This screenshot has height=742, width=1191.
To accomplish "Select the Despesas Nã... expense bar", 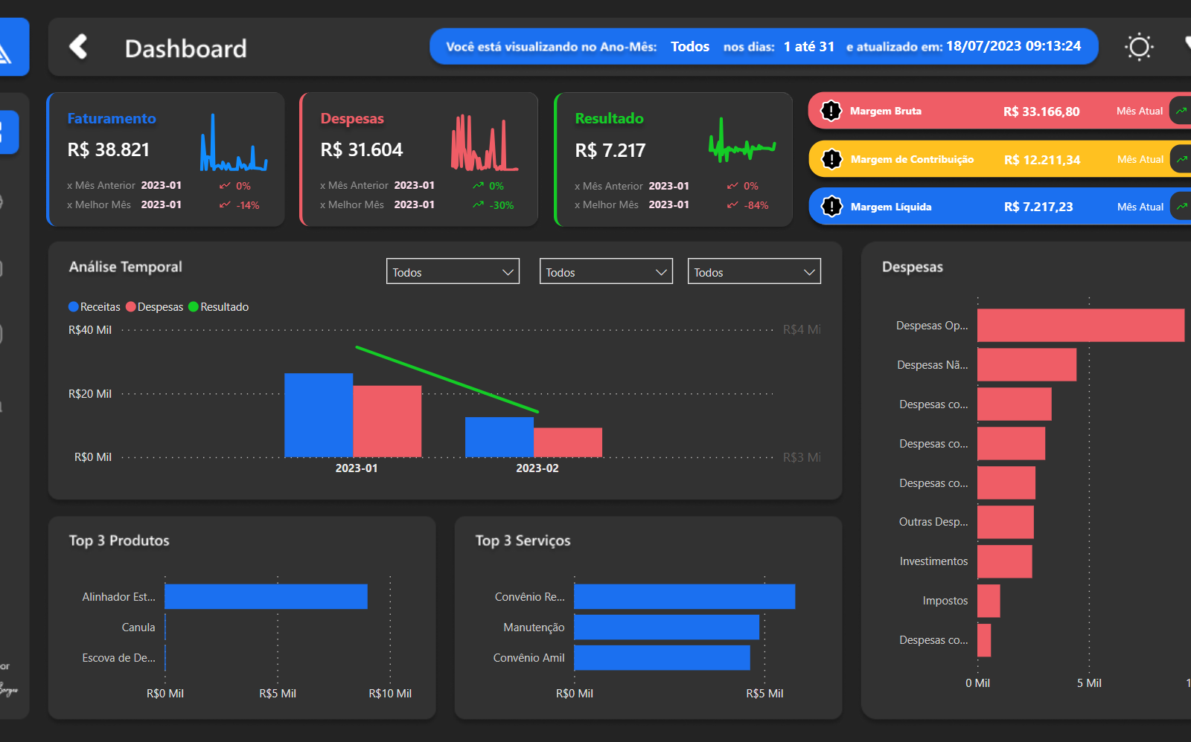I will click(x=1026, y=364).
